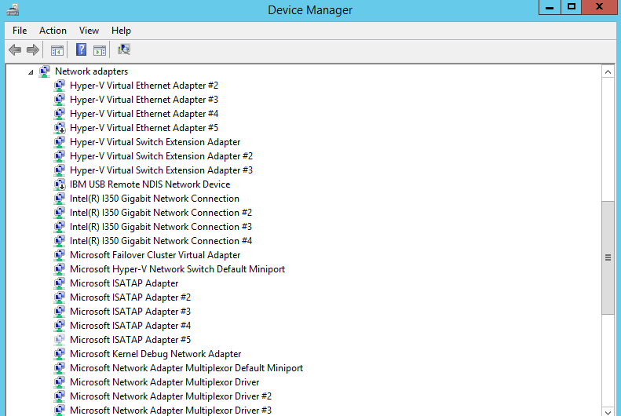Show/hide console tree toolbar icon
Viewport: 621px width, 416px height.
tap(57, 50)
